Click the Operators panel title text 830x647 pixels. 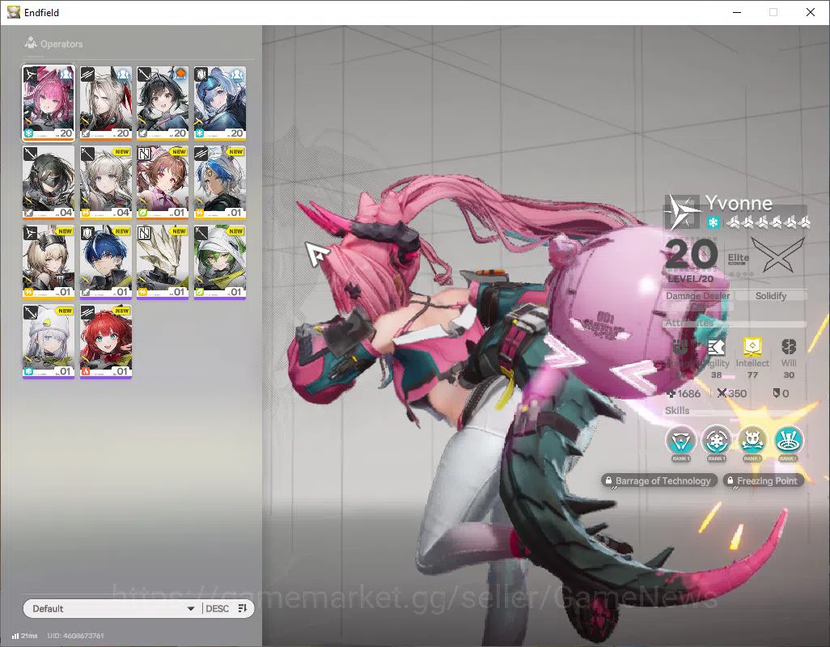(61, 44)
